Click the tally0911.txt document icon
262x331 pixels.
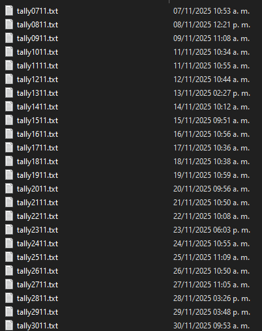(x=9, y=38)
